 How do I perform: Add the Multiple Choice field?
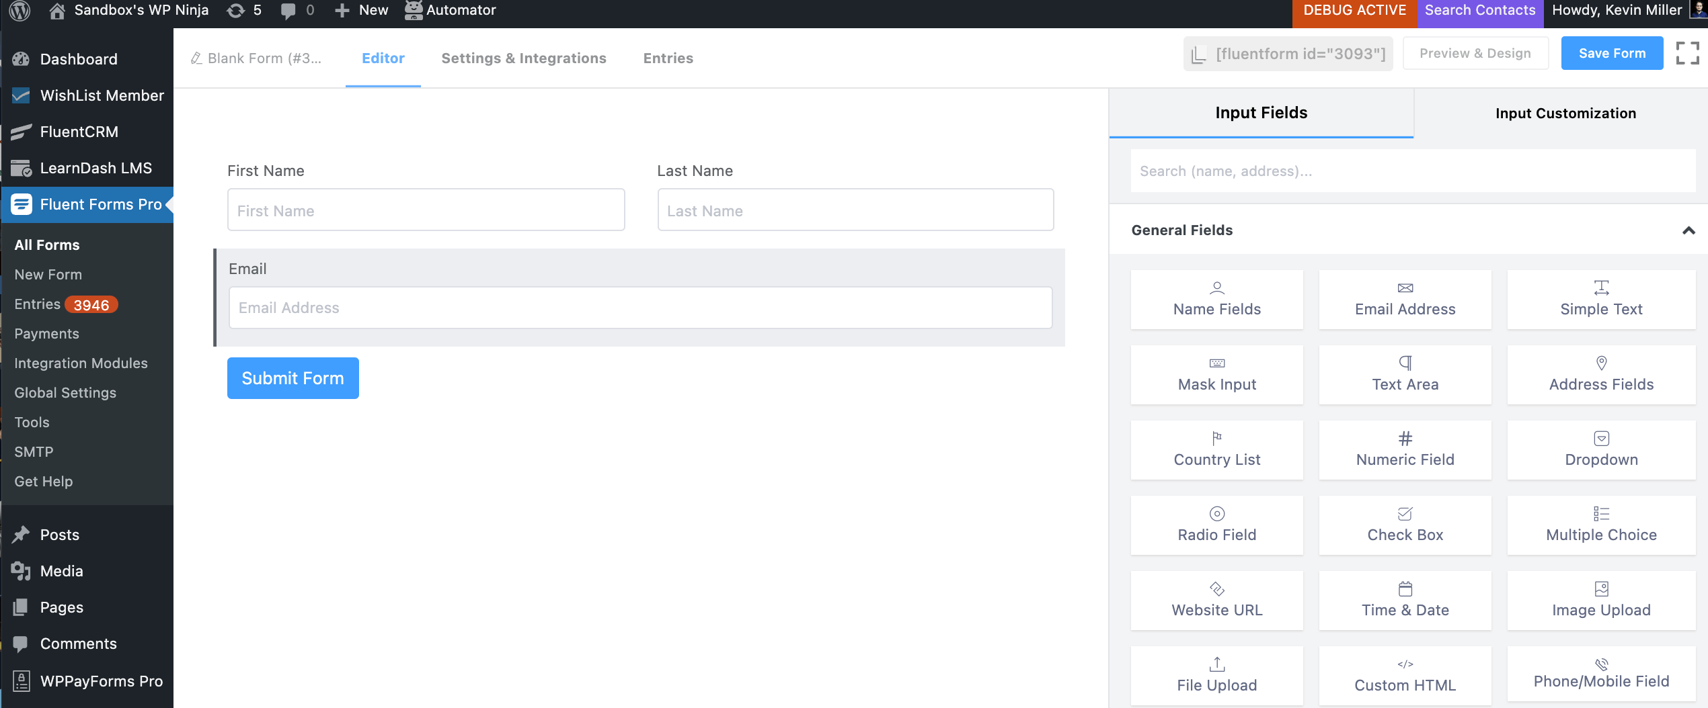tap(1601, 525)
